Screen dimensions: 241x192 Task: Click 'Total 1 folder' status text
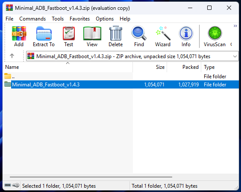[165, 186]
